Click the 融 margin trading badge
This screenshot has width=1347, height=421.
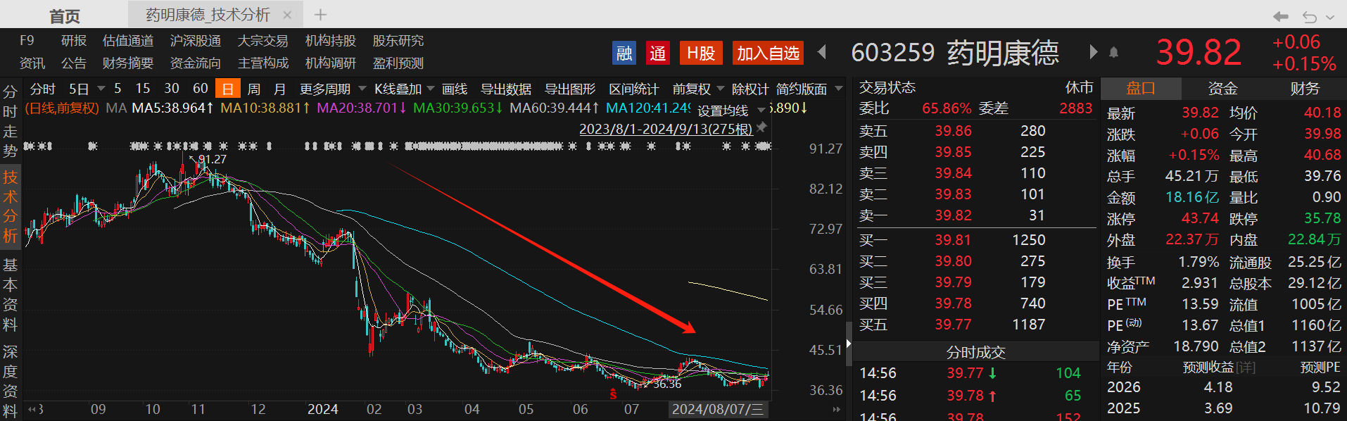[x=624, y=53]
